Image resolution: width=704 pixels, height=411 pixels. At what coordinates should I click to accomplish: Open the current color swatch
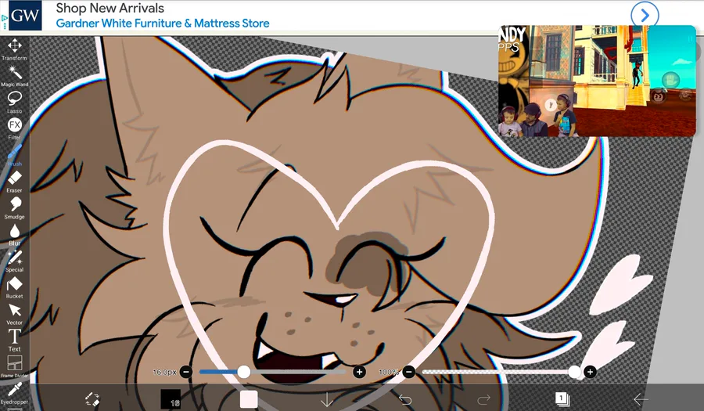[249, 399]
